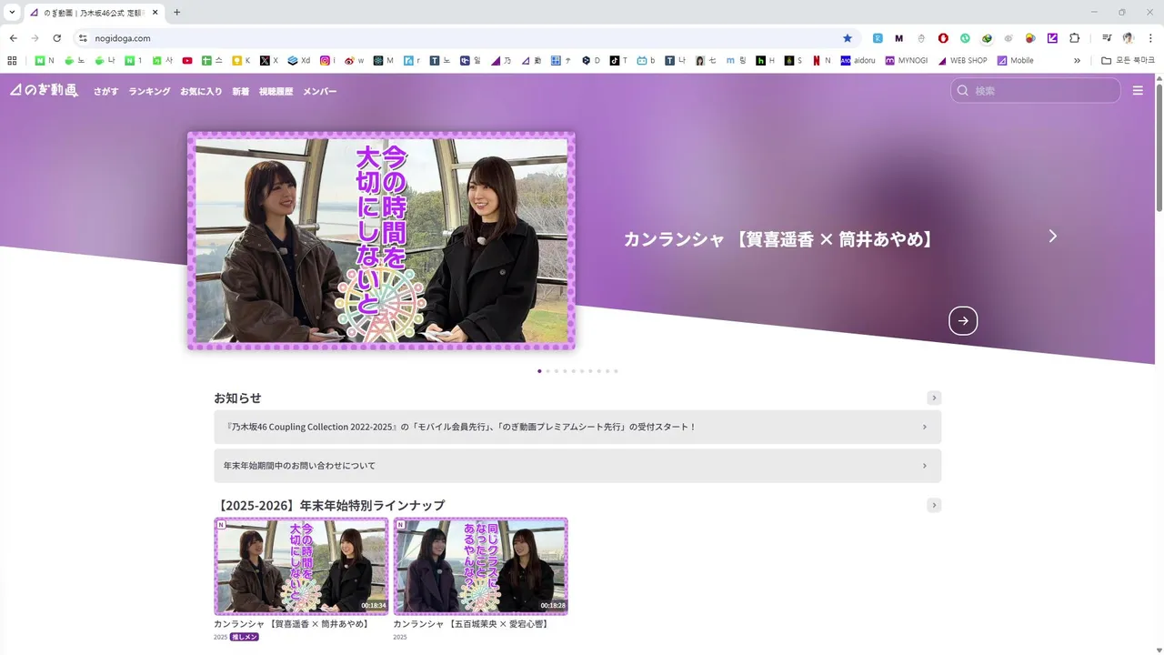Click the 【2025-2026】年末年始特別ラインナップ heading
This screenshot has width=1164, height=655.
pos(329,505)
